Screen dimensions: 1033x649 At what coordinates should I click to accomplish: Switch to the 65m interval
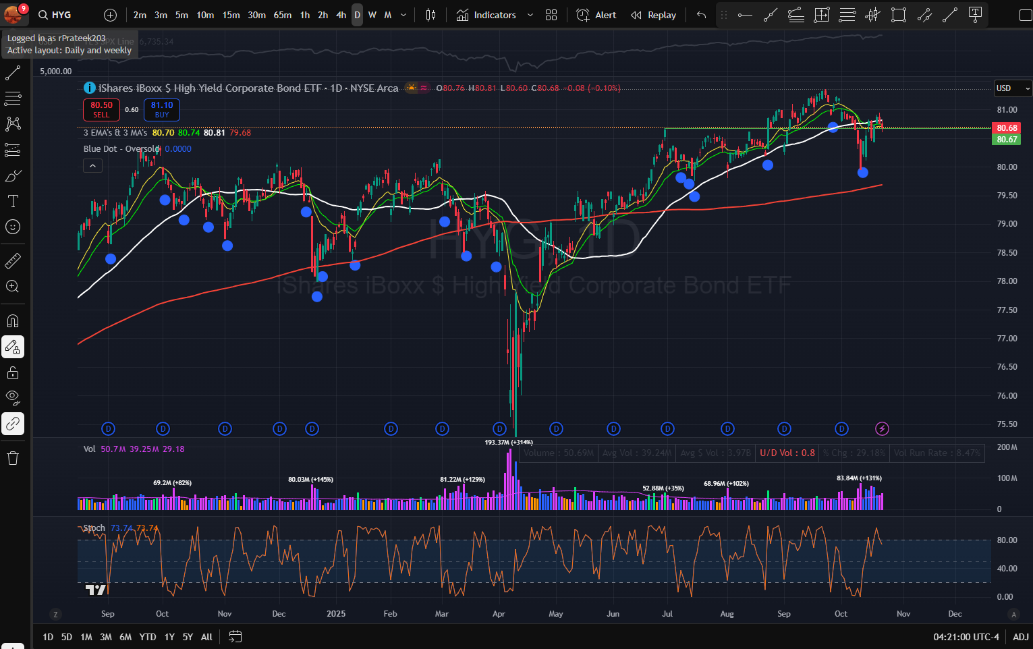pyautogui.click(x=283, y=15)
